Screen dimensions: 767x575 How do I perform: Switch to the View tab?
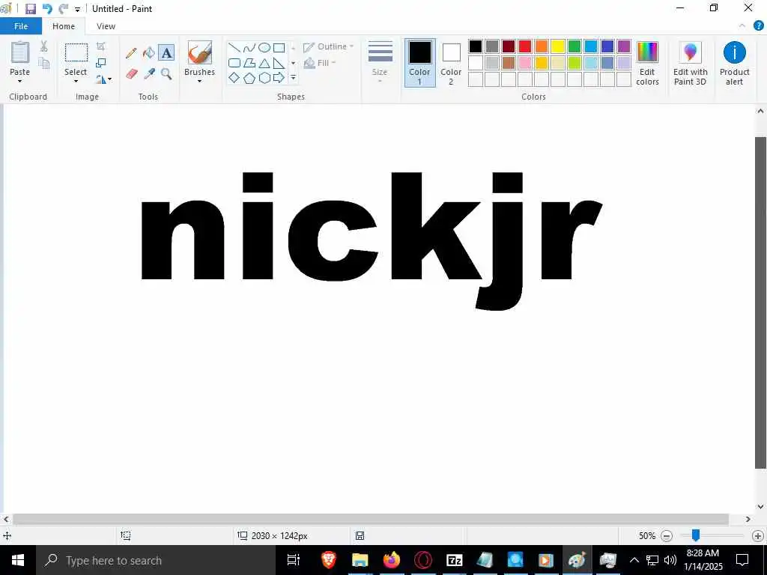(x=106, y=26)
